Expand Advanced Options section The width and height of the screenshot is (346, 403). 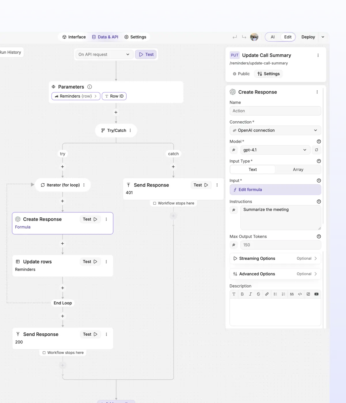tap(275, 274)
